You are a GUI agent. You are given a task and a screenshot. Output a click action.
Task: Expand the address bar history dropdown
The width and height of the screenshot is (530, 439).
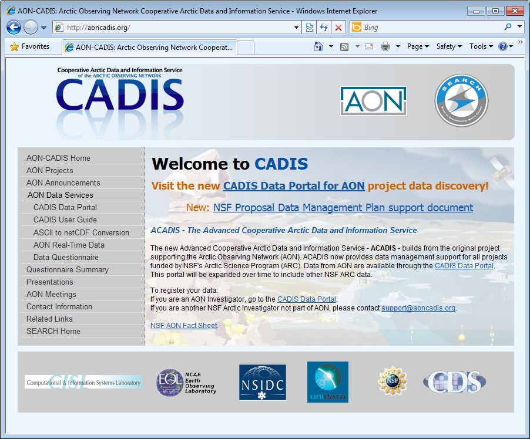click(297, 28)
